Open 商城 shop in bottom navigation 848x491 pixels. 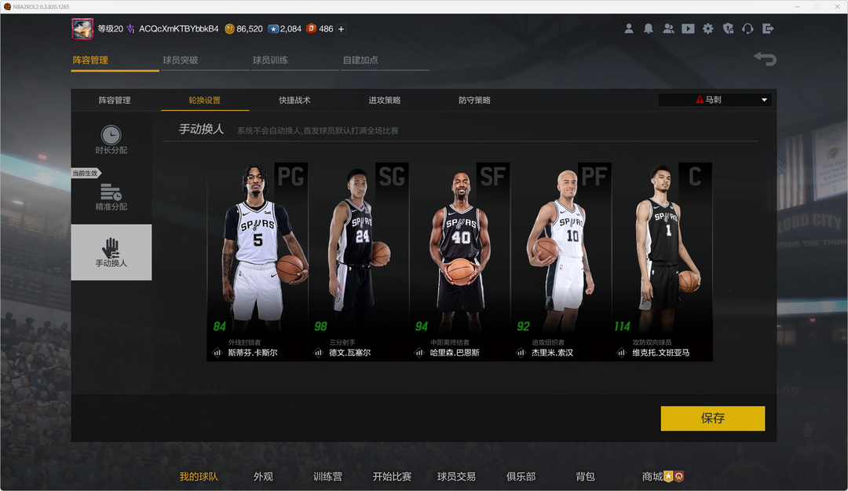point(652,476)
